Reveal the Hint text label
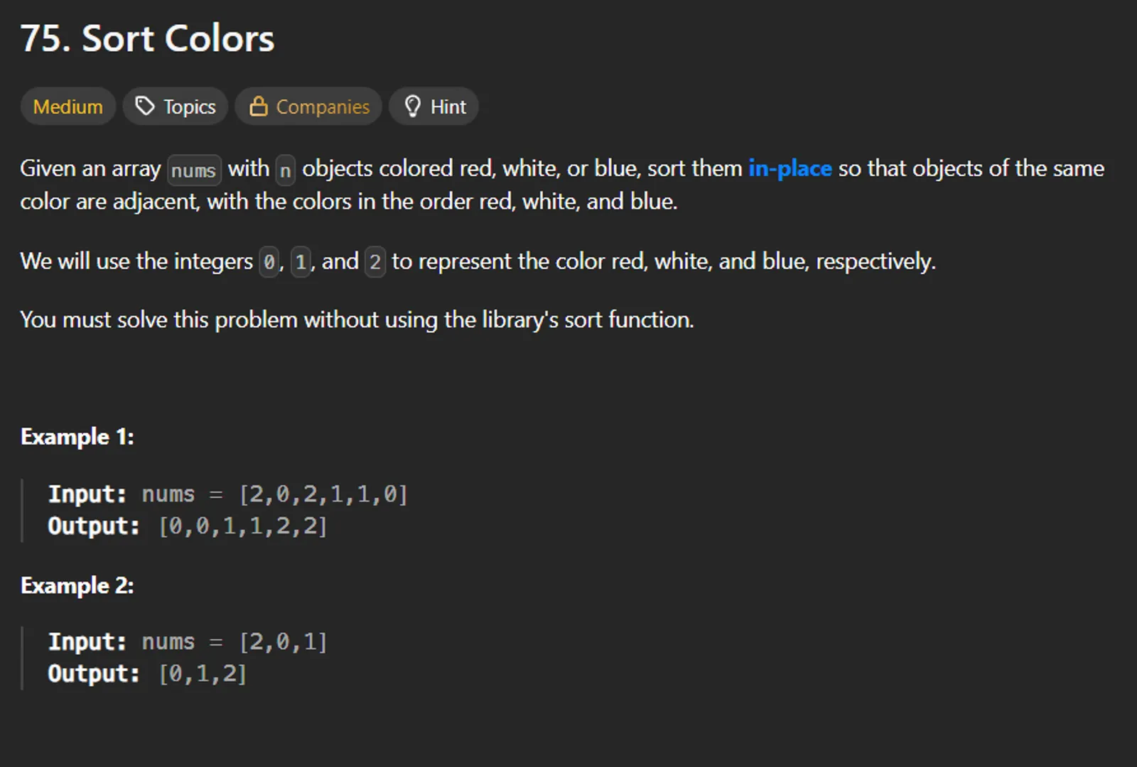The height and width of the screenshot is (767, 1137). pos(448,107)
